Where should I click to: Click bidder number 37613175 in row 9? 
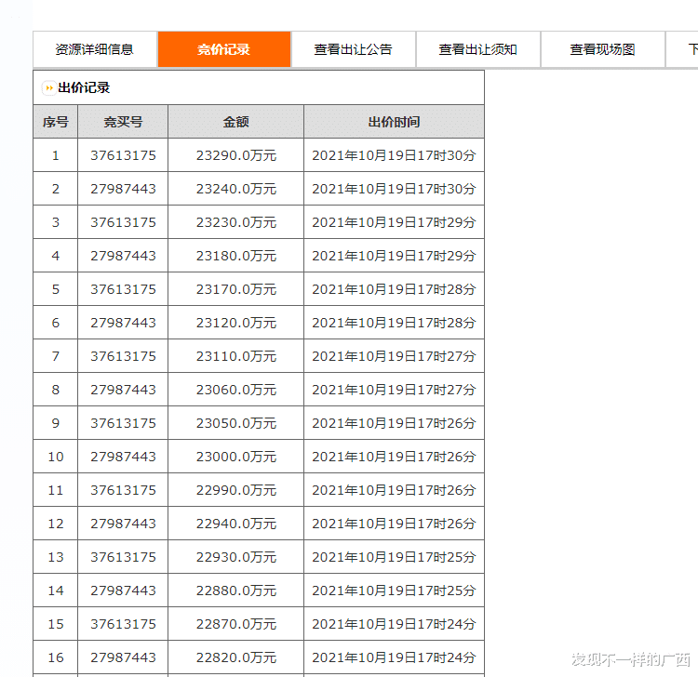123,423
